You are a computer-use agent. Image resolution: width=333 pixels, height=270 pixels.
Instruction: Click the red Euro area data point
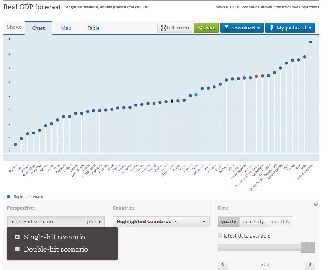click(256, 76)
